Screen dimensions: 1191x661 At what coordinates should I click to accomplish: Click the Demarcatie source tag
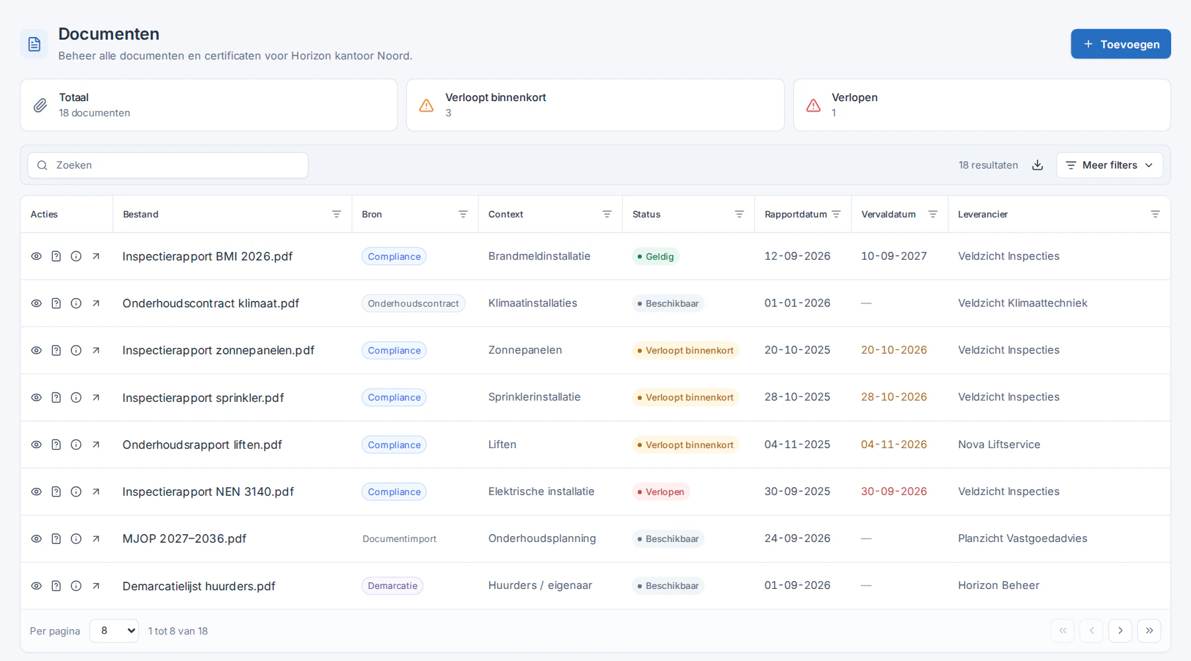pos(392,586)
